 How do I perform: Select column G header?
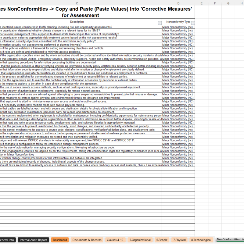click(228, 3)
